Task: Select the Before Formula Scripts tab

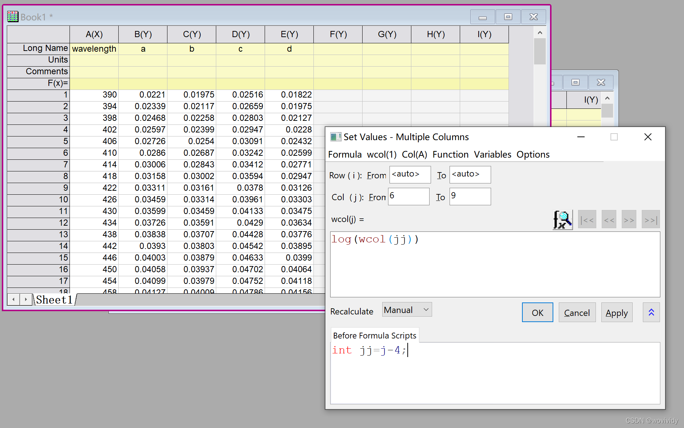Action: pos(375,335)
